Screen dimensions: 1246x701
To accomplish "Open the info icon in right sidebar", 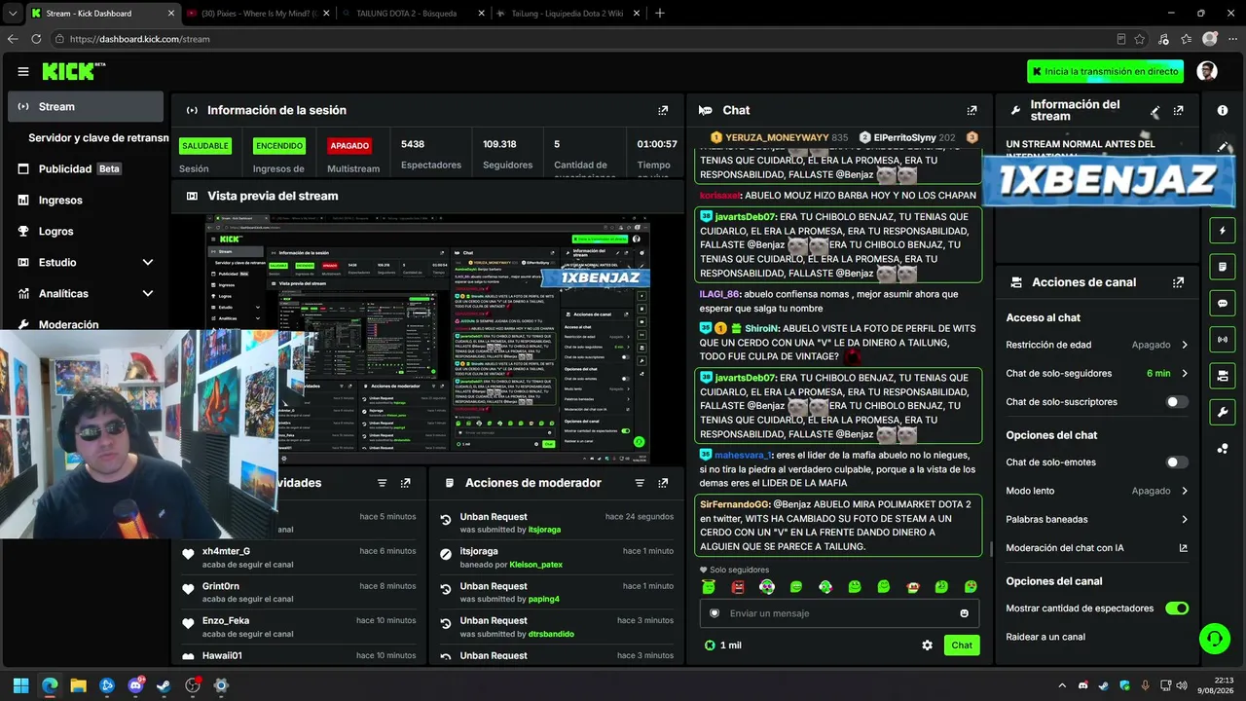I will click(x=1223, y=110).
